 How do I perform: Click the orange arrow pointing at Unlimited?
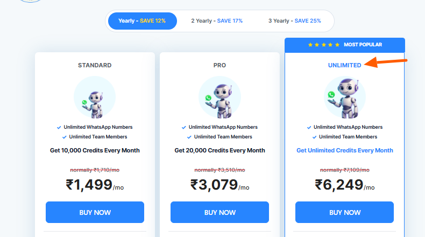pyautogui.click(x=386, y=62)
